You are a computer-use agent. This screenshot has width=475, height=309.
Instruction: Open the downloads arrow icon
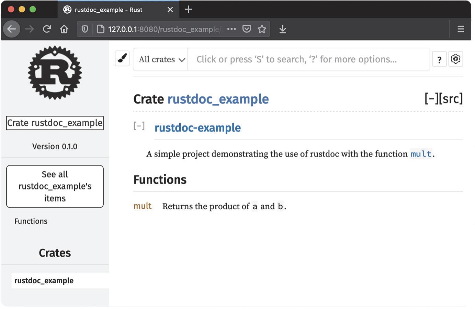point(283,29)
